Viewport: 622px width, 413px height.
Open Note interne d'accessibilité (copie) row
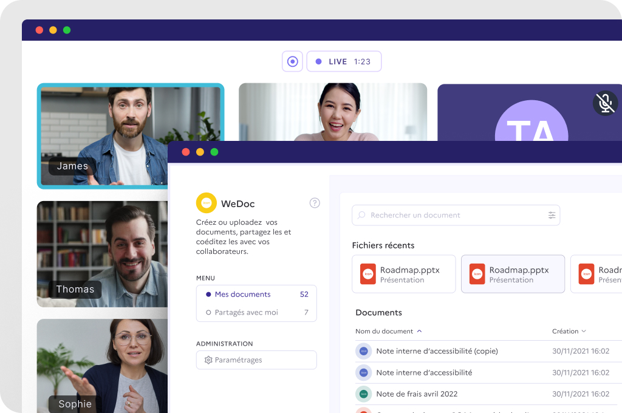point(488,351)
